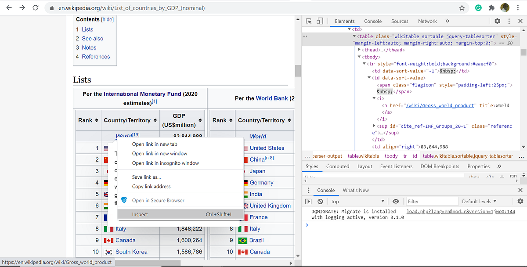This screenshot has height=267, width=527.
Task: Create a live expression with the eye icon
Action: [396, 201]
